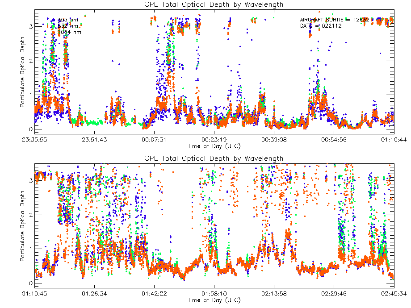Click y-axis value '1' on the upper chart
Viewport: 411px width, 308px height.
pos(31,95)
